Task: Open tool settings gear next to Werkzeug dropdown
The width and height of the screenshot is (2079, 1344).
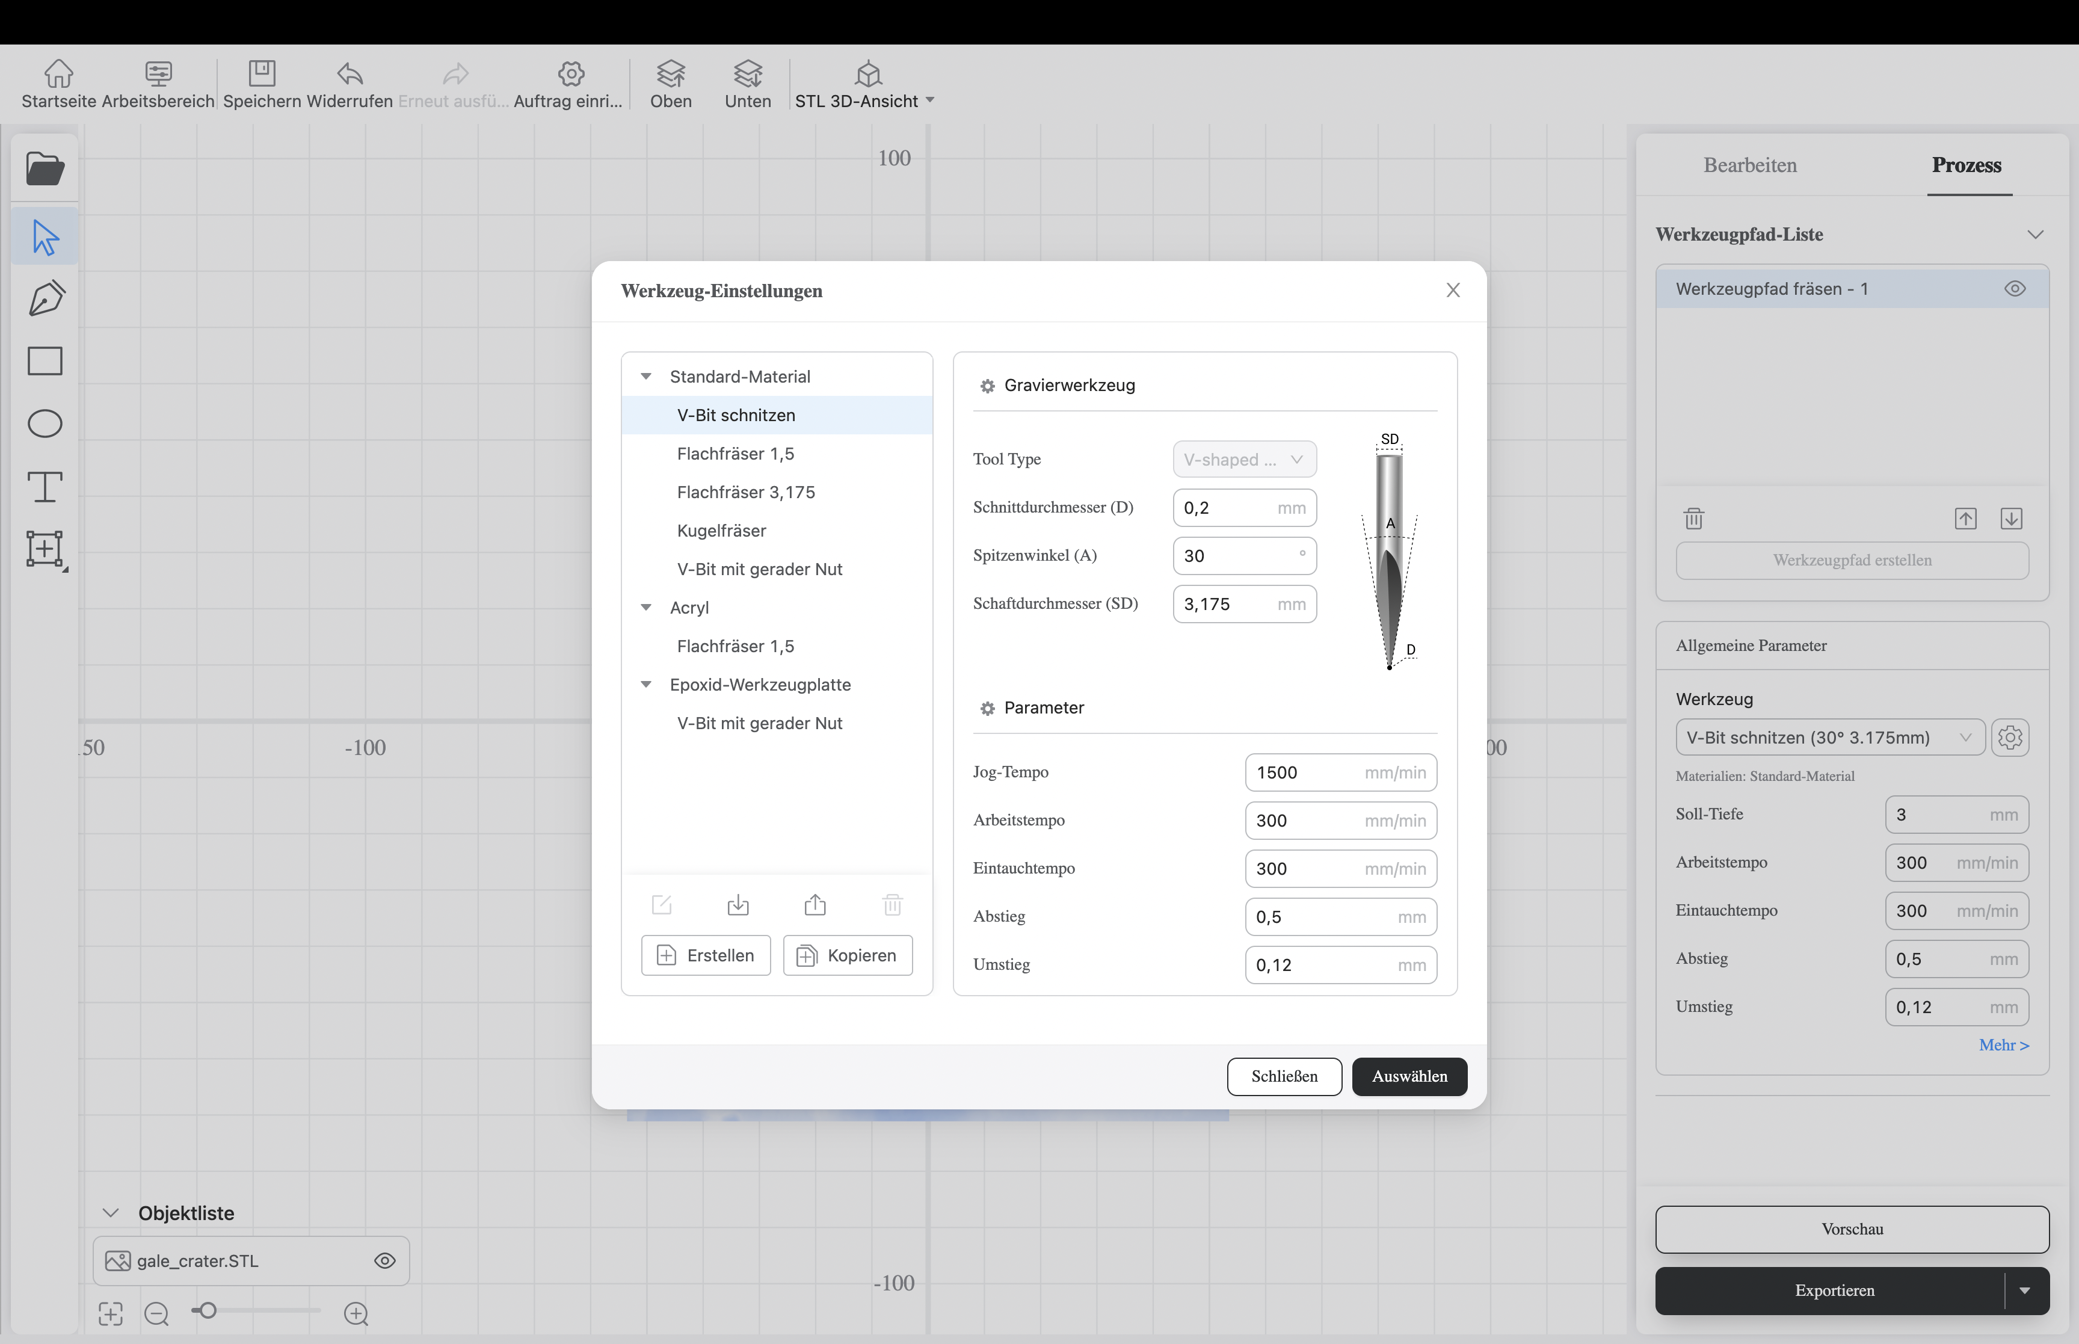Action: 2010,738
